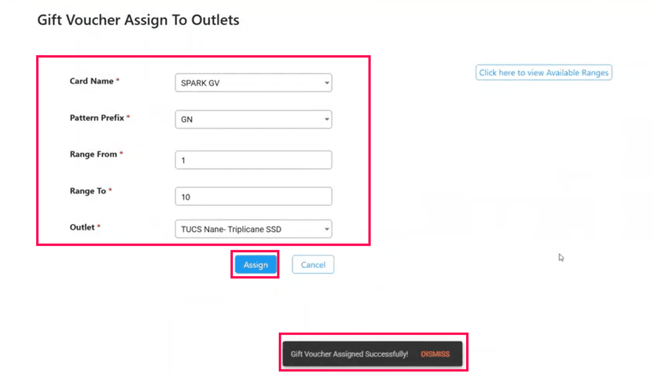Click the Gift Voucher Assign To Outlets heading
Screen dimensions: 653x375
pos(138,20)
